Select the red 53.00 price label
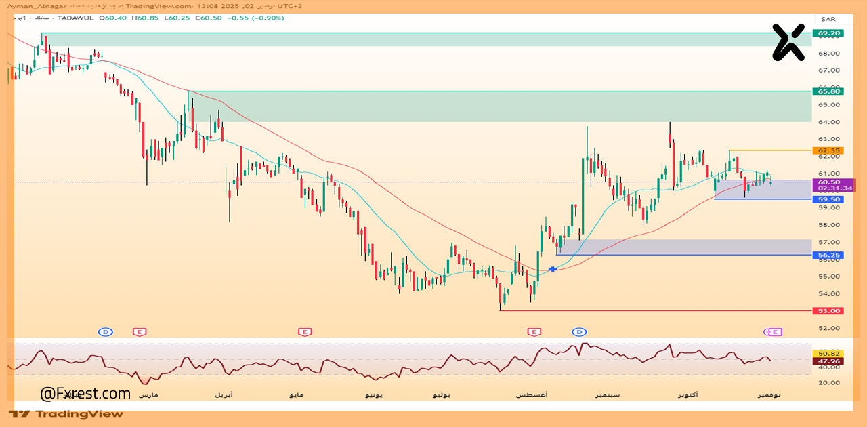The width and height of the screenshot is (867, 427). [x=829, y=310]
